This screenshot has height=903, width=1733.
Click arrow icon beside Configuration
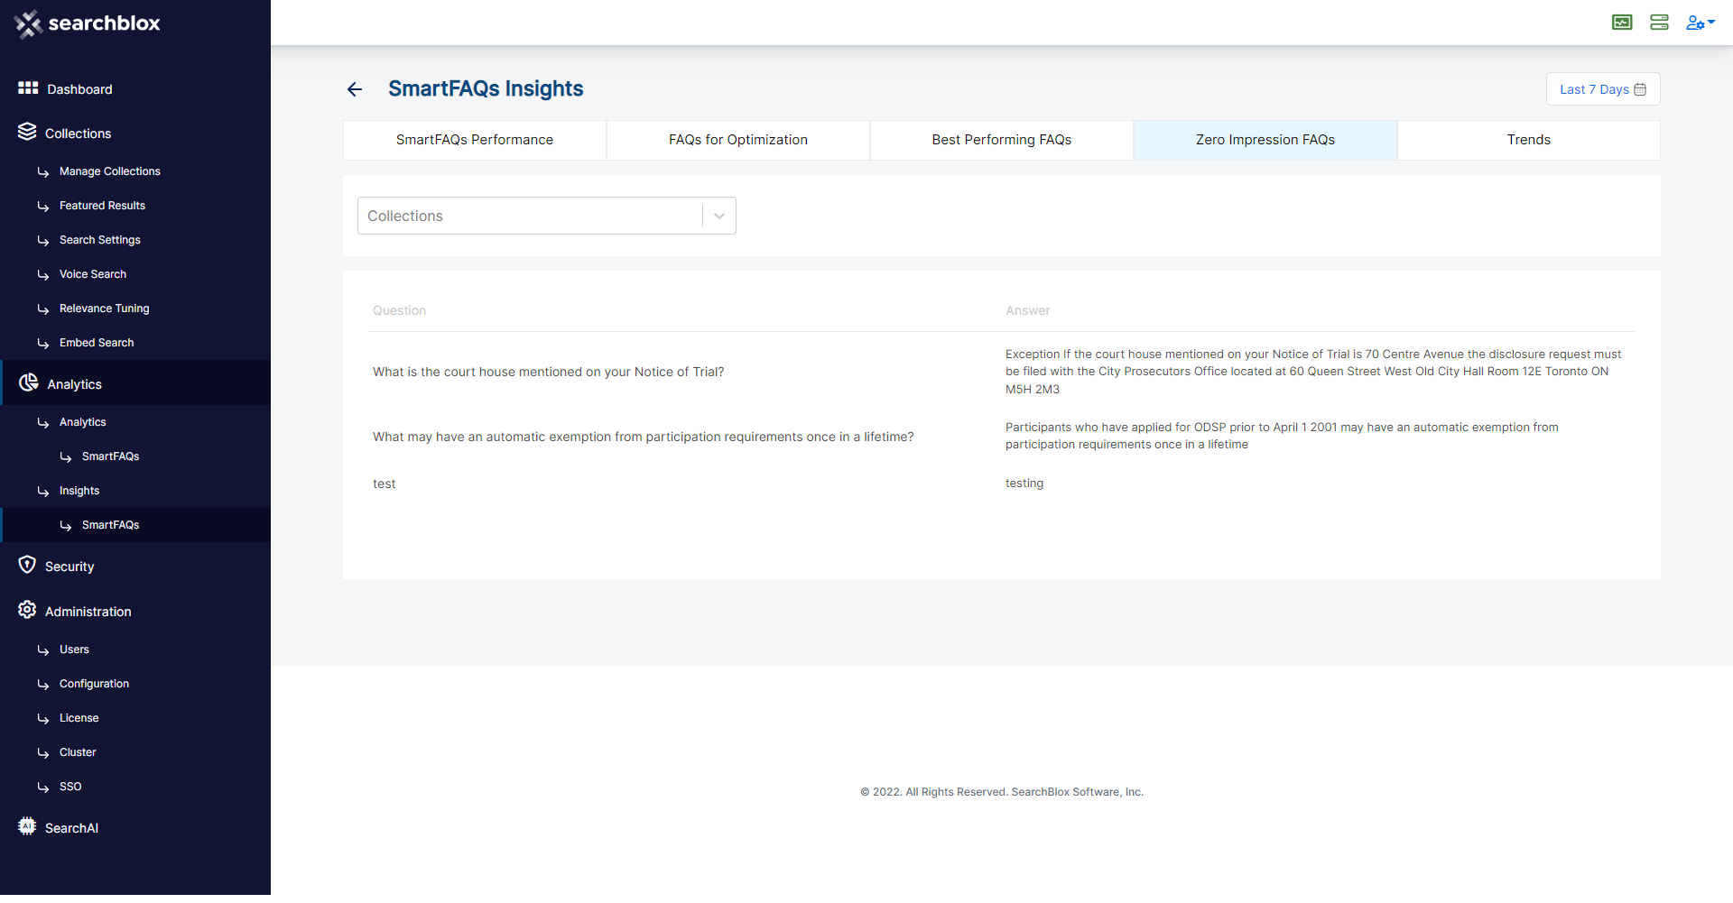coord(43,685)
